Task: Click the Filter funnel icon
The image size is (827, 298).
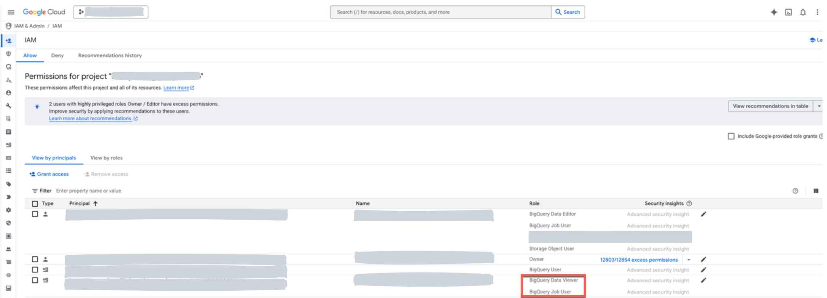Action: tap(35, 191)
